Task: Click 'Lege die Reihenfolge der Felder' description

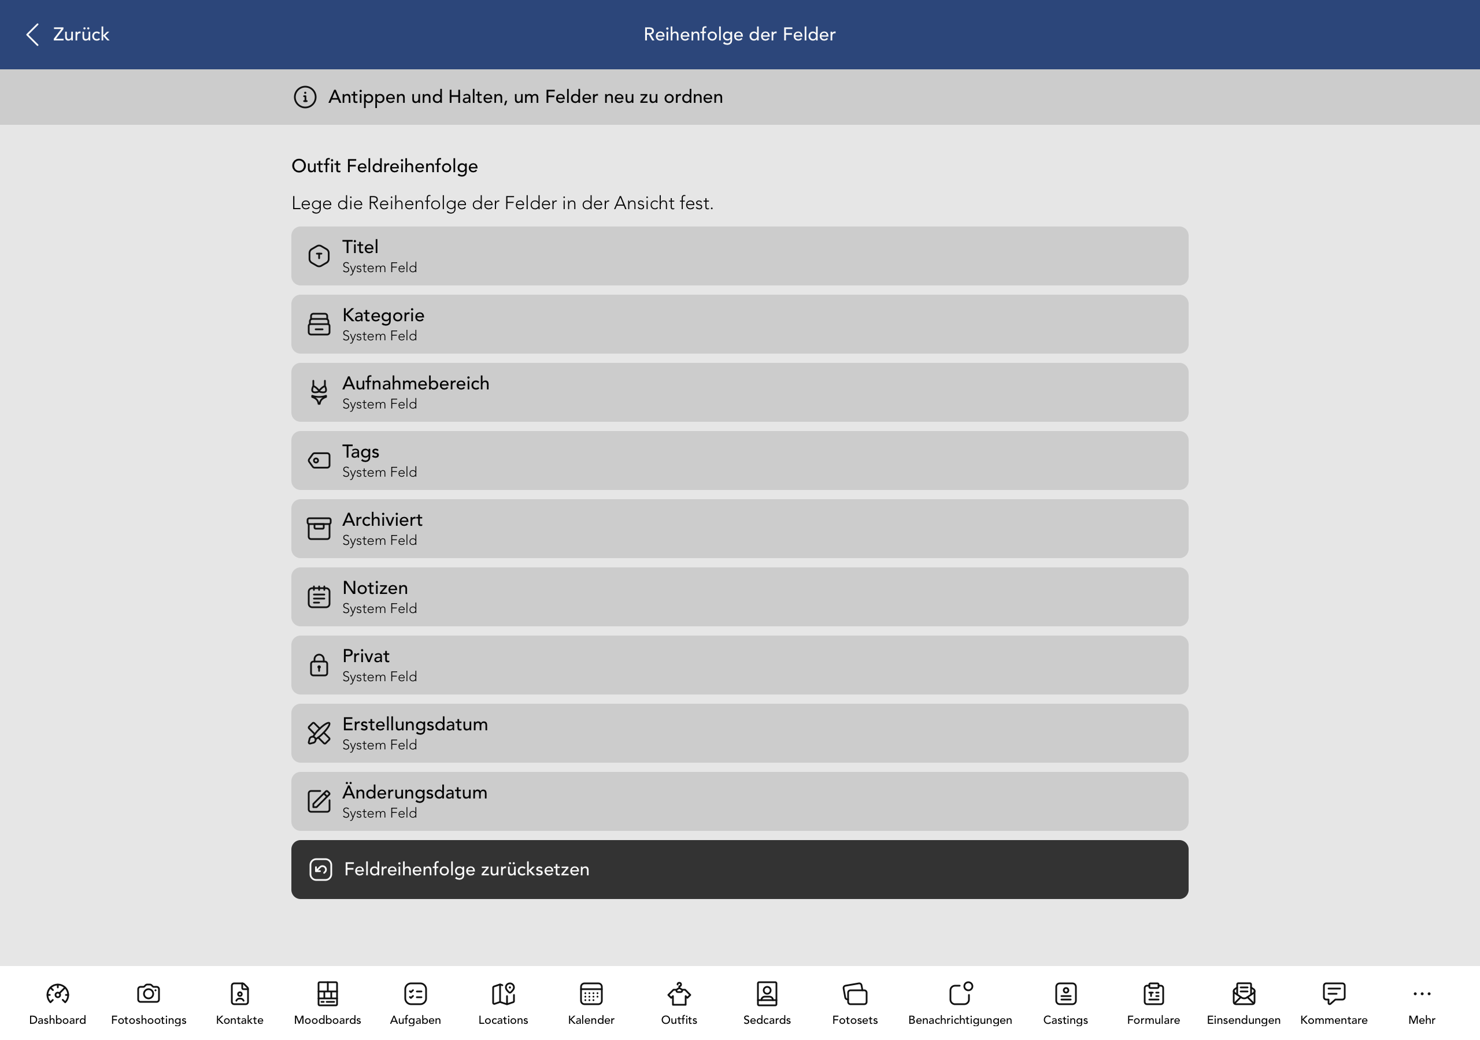Action: click(503, 203)
